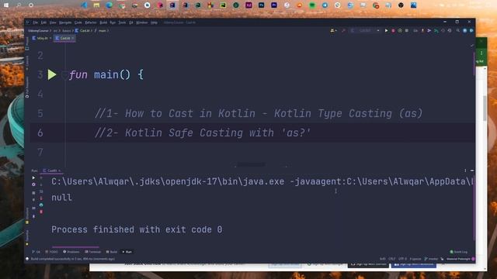Open the Build tool window tab
This screenshot has height=279, width=497.
click(112, 252)
